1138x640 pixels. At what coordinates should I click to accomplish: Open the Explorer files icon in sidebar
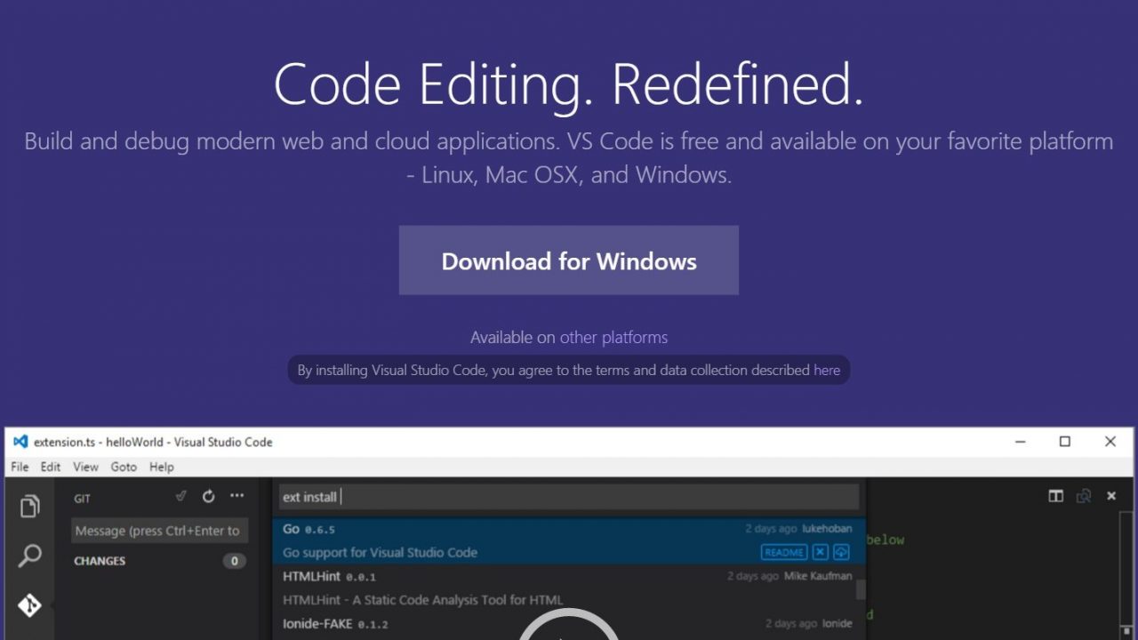tap(29, 506)
